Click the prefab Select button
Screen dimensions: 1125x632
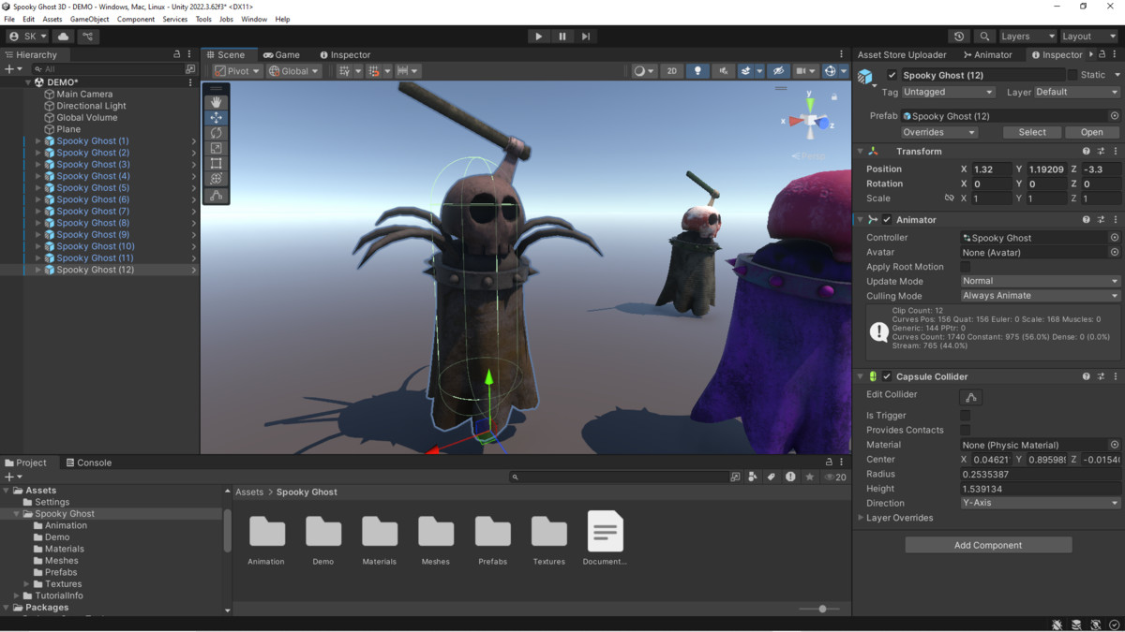(1032, 132)
